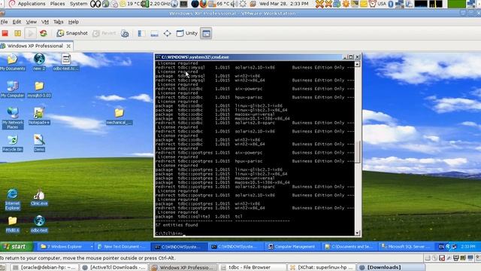
Task: Switch to New Text Document taskbar item
Action: click(x=123, y=246)
